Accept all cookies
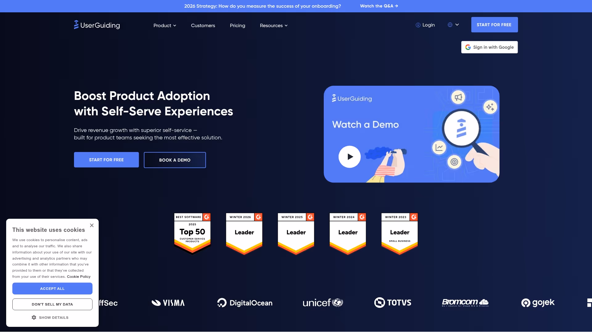The width and height of the screenshot is (592, 333). [52, 289]
